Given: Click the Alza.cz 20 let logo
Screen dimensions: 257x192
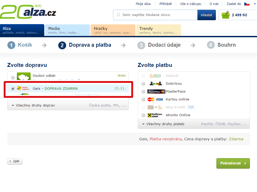Looking at the screenshot, I should (28, 12).
